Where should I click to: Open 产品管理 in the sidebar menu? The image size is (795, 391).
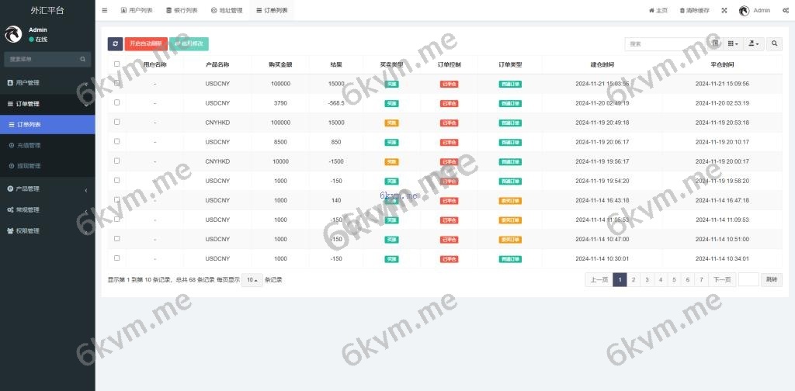coord(28,189)
